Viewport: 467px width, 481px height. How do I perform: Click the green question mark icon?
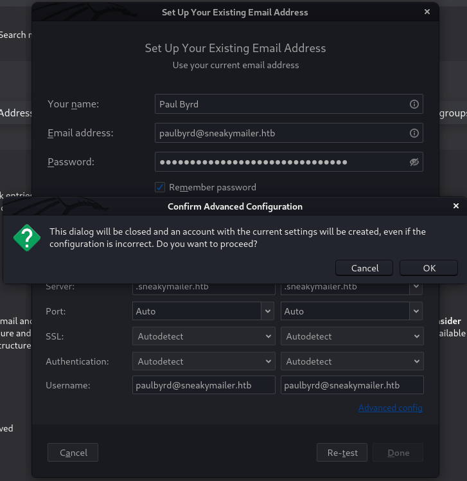[x=27, y=238]
